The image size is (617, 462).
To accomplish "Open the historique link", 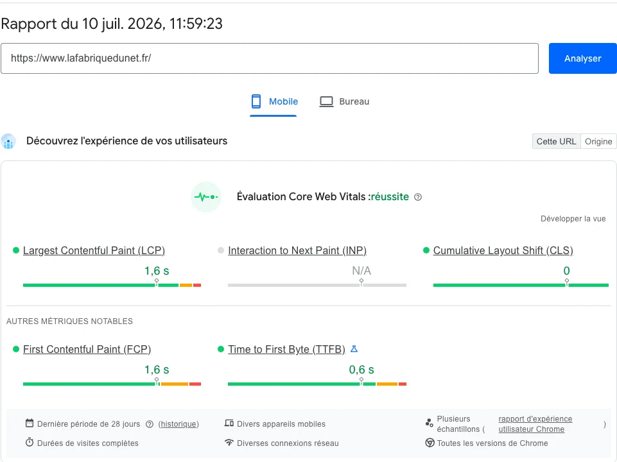I will (x=178, y=424).
